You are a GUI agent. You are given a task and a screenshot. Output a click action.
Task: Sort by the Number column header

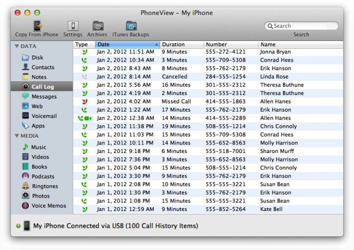click(x=231, y=44)
